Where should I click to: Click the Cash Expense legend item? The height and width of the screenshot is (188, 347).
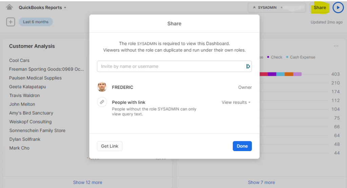pyautogui.click(x=301, y=57)
